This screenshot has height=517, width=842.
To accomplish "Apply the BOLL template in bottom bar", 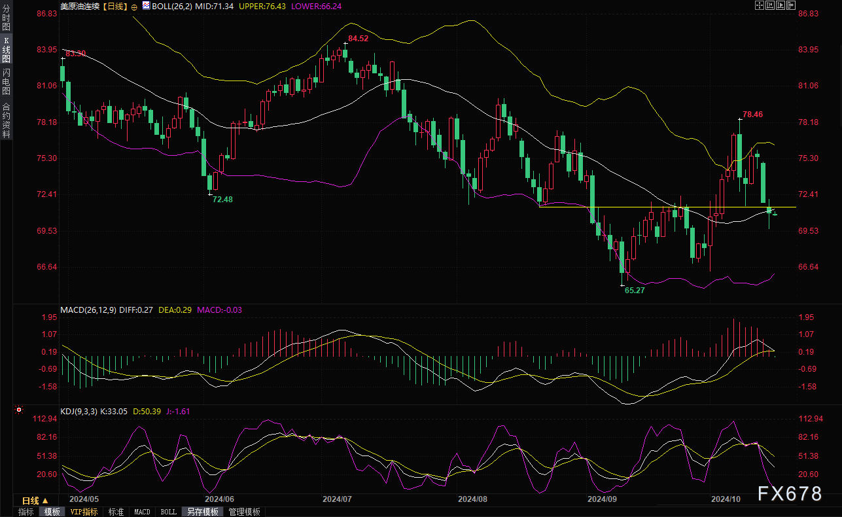I will [x=168, y=512].
